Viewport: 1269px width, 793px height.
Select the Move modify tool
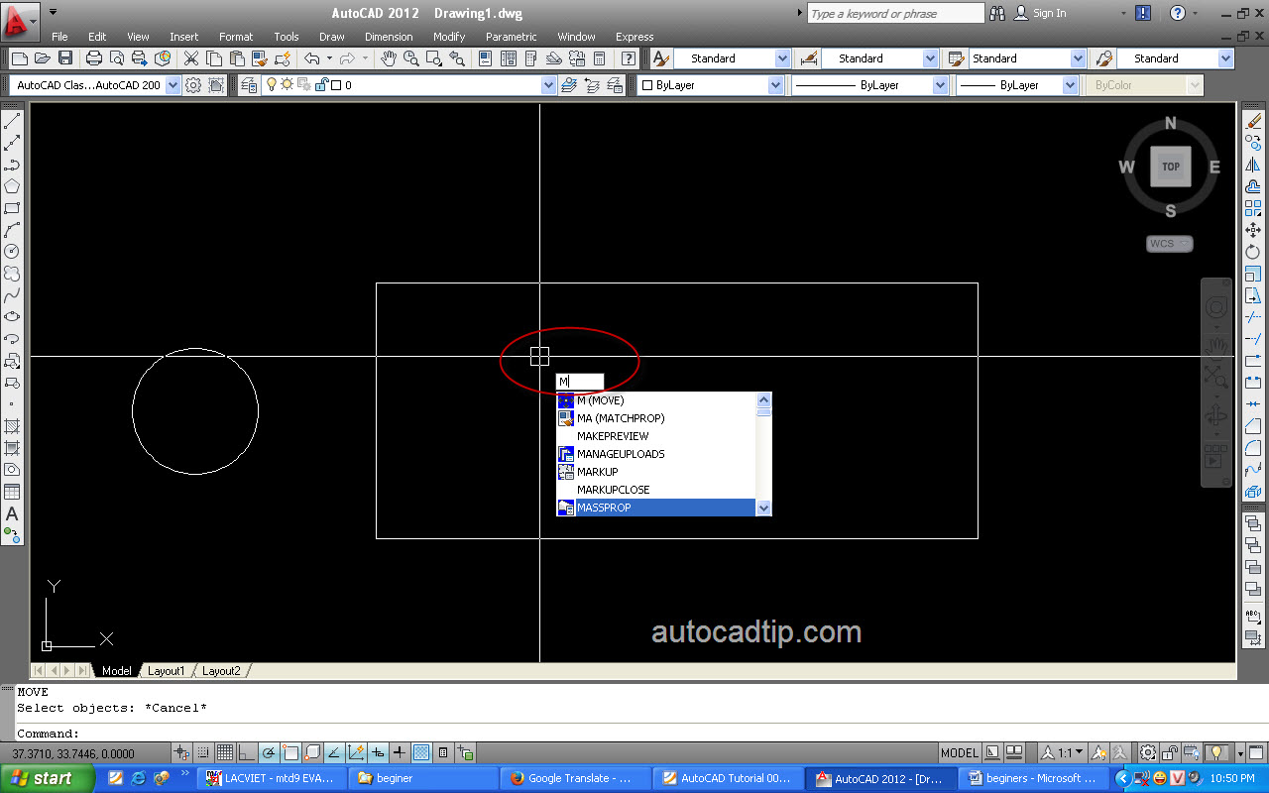(1253, 230)
